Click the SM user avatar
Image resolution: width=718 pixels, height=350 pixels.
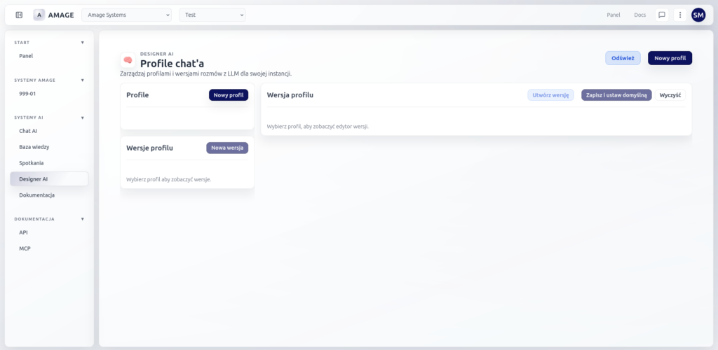pos(698,15)
